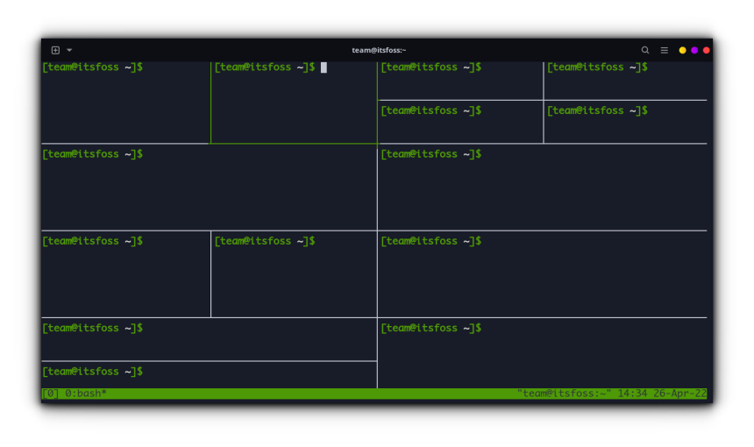Image resolution: width=754 pixels, height=447 pixels.
Task: Open terminal search with magnifier icon
Action: pyautogui.click(x=645, y=50)
